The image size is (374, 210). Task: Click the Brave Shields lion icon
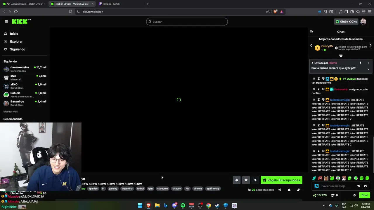[275, 12]
